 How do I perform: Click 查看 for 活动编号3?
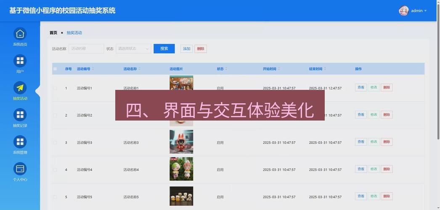361,142
